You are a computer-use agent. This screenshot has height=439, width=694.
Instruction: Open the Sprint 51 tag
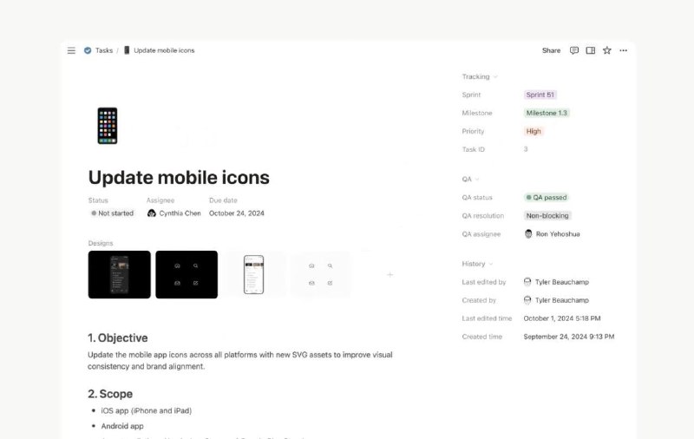click(540, 95)
